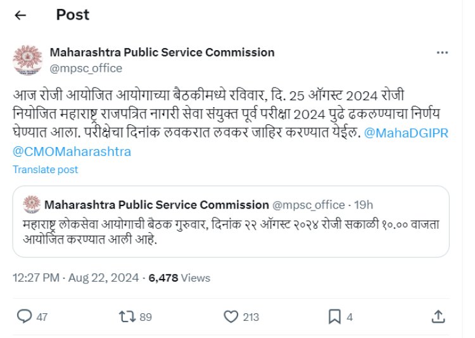Click the quoted post author name
The width and height of the screenshot is (475, 338).
point(156,205)
